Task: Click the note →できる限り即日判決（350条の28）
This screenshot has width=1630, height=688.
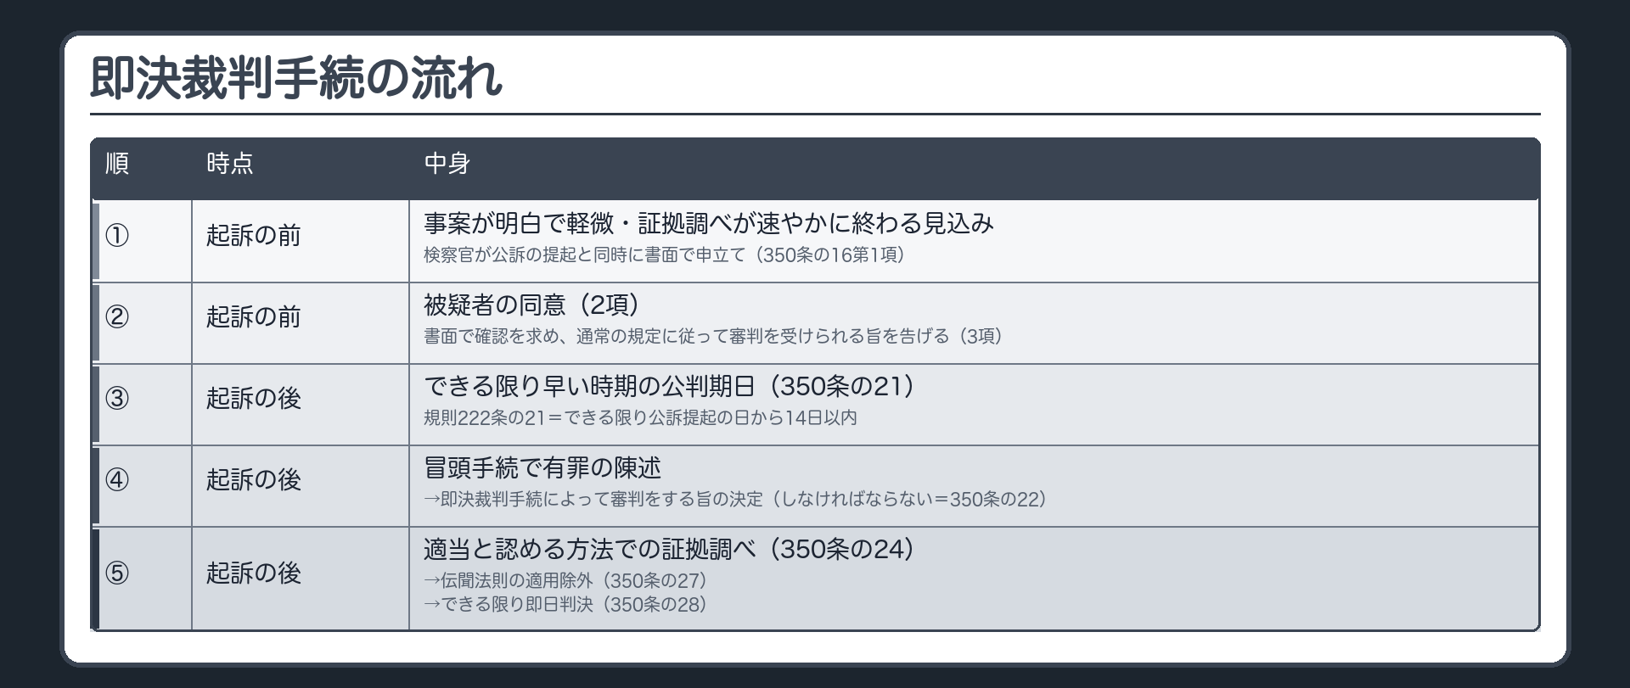Action: [x=565, y=604]
